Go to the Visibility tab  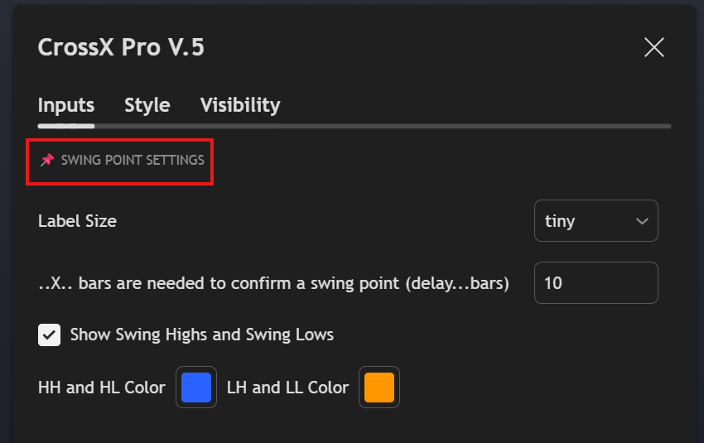tap(240, 105)
